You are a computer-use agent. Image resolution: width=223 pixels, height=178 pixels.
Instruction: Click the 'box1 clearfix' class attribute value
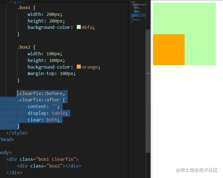(56, 159)
